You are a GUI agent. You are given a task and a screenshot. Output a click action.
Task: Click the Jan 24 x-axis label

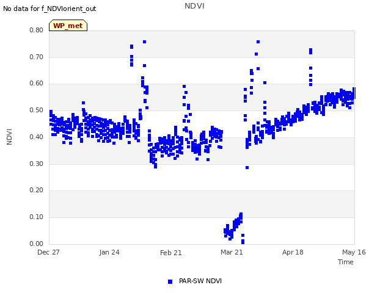[x=109, y=252]
